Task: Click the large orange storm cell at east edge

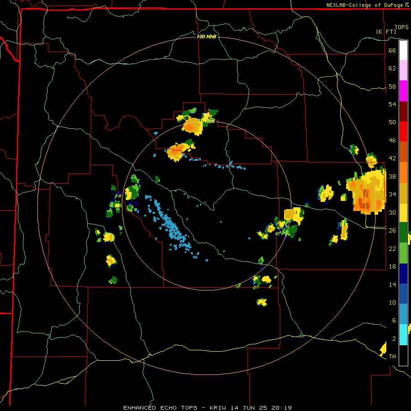Action: [367, 191]
